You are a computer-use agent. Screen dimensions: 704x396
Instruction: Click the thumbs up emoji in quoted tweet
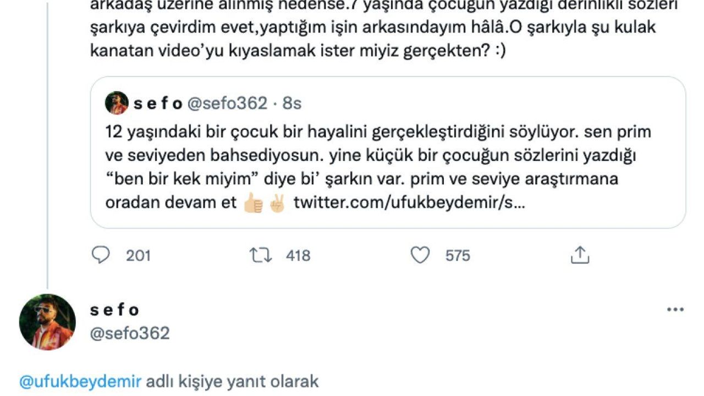coord(254,203)
